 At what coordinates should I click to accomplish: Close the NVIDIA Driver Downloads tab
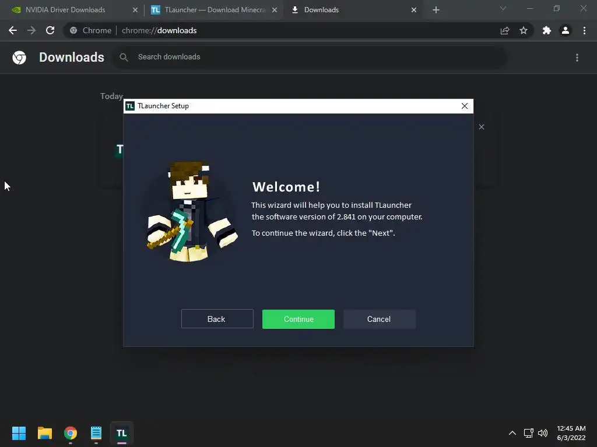pyautogui.click(x=135, y=10)
